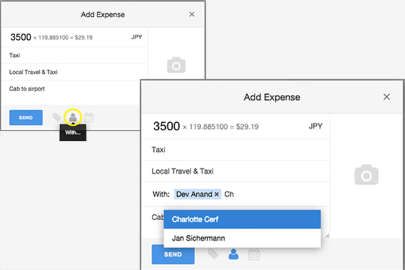Close the back Add Expense dialog
The image size is (405, 270).
(192, 14)
